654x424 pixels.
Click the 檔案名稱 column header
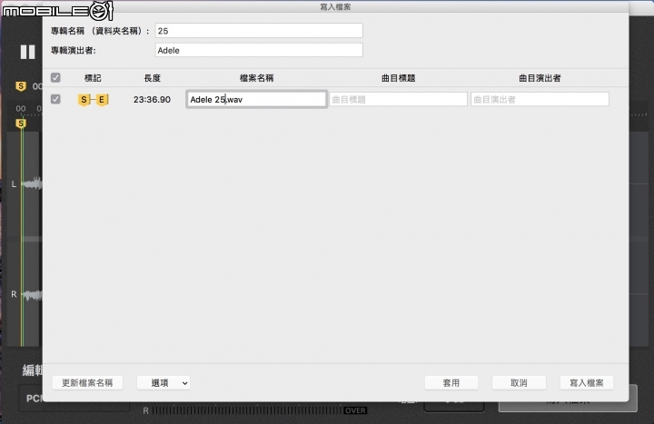tap(256, 78)
